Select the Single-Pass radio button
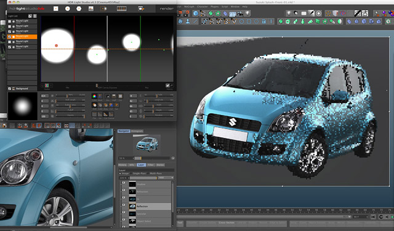This screenshot has width=394, height=231. [x=131, y=174]
